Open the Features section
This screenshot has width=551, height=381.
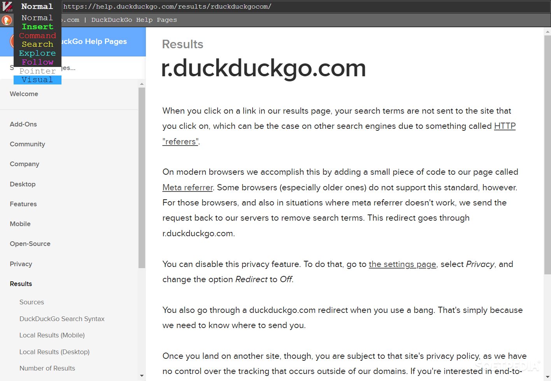tap(23, 204)
